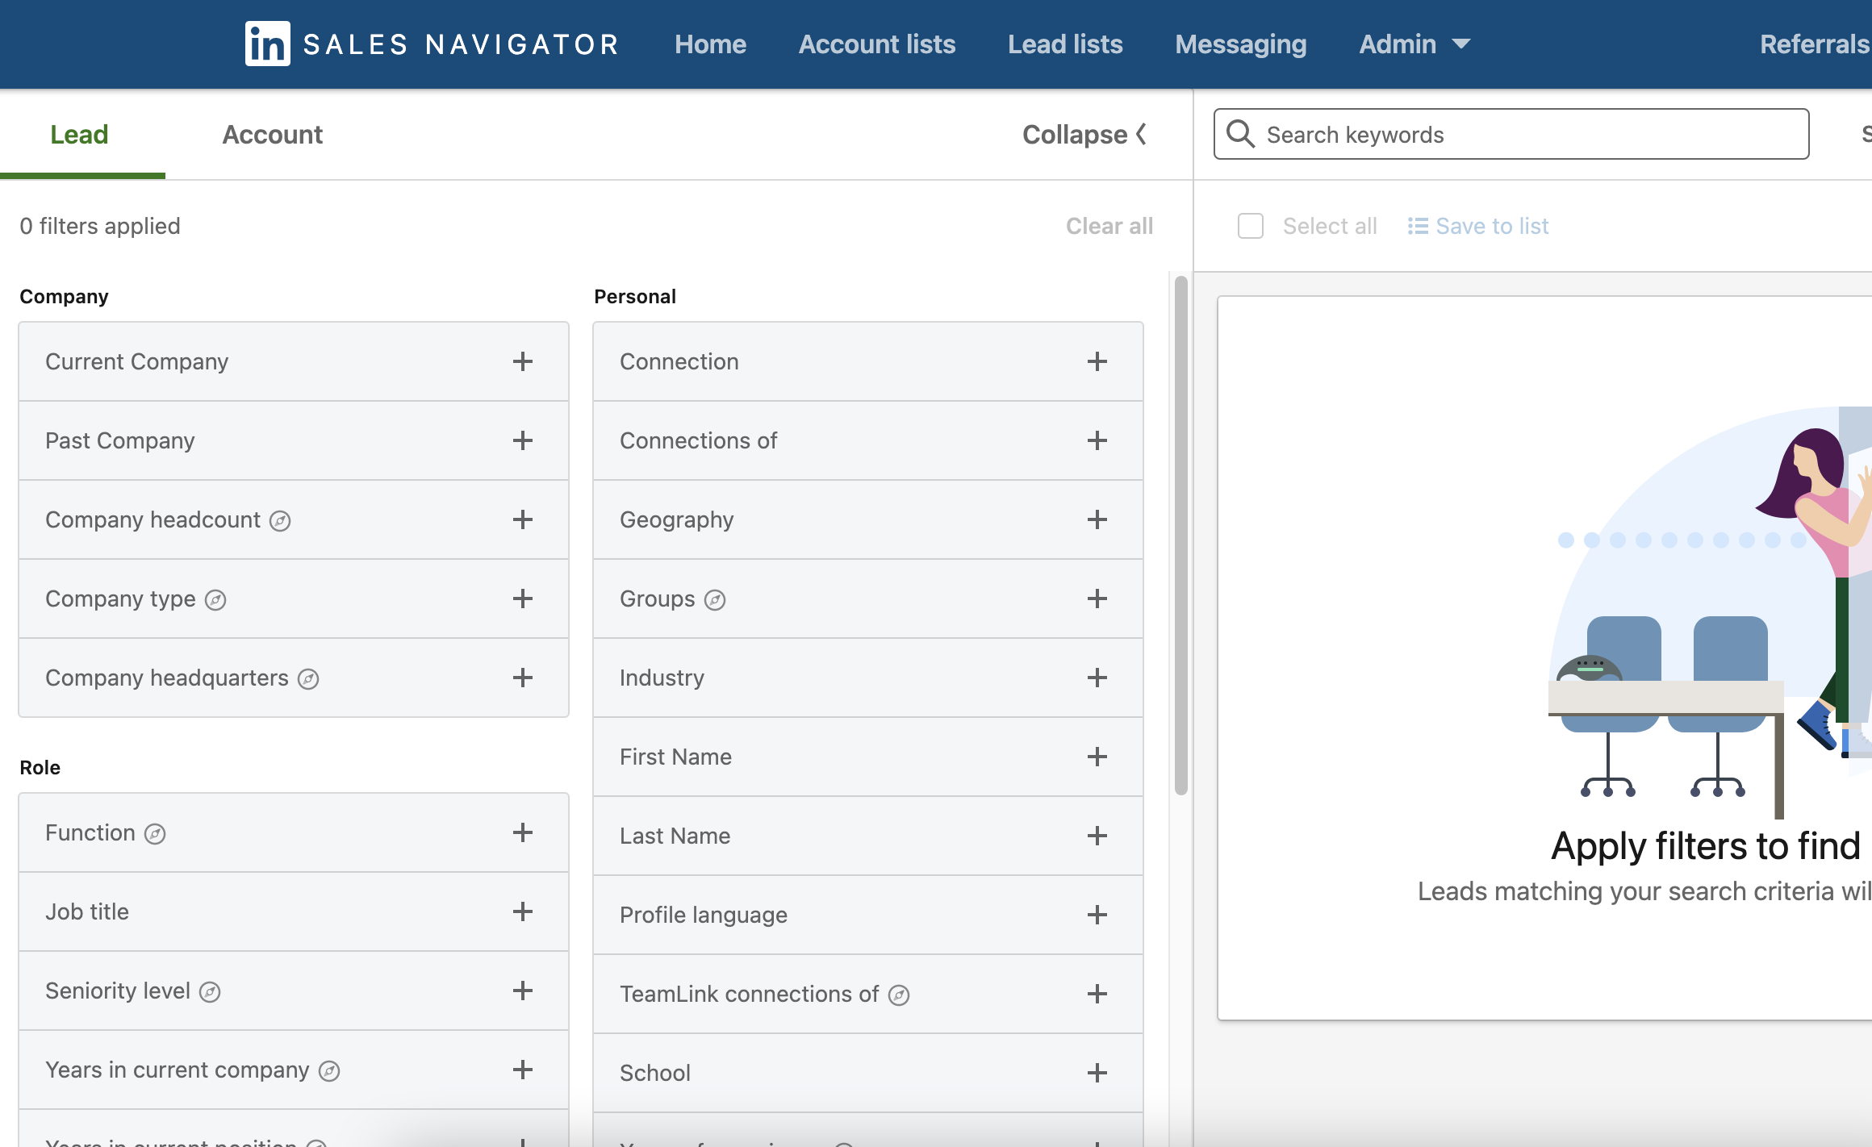1872x1147 pixels.
Task: Click the Search keywords magnifier icon
Action: [x=1241, y=132]
